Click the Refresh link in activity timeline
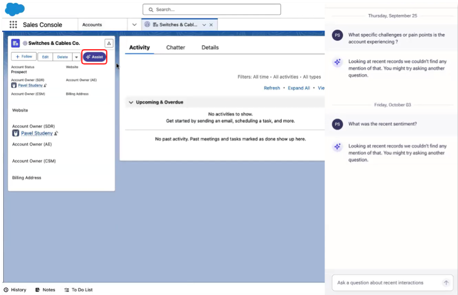Screen dimensions: 458x295 pos(272,88)
